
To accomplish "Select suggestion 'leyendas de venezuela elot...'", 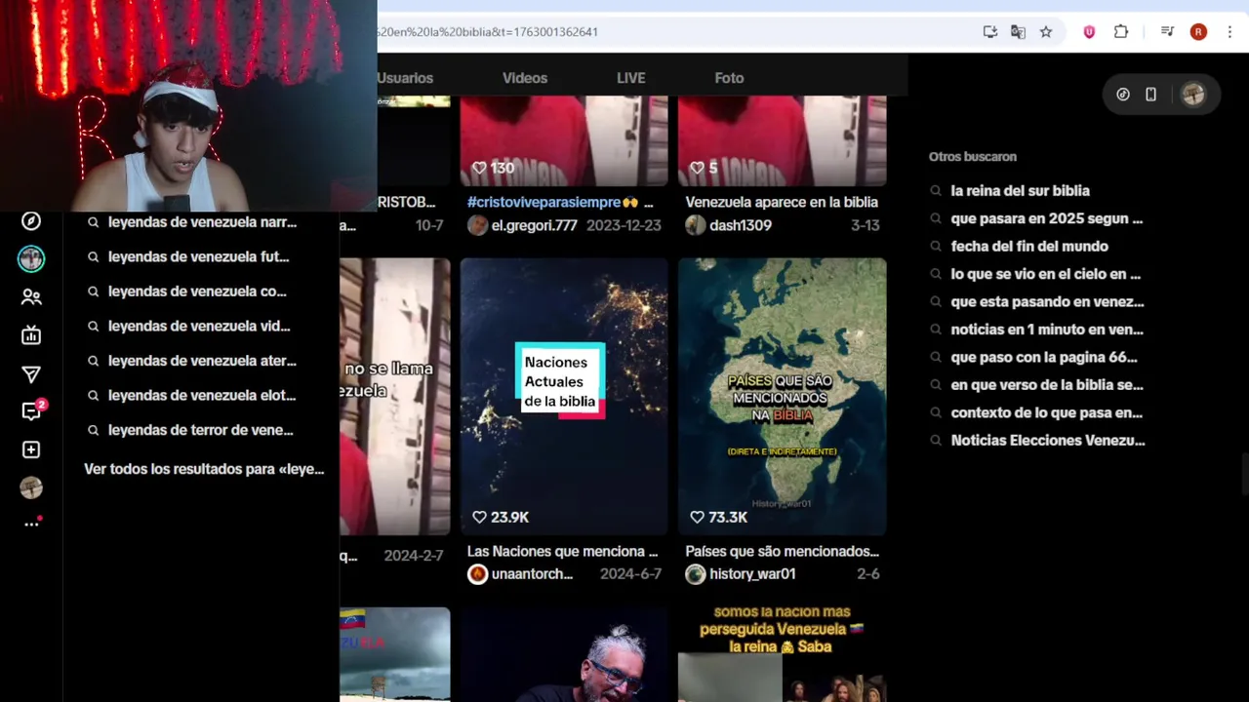I will [x=202, y=395].
